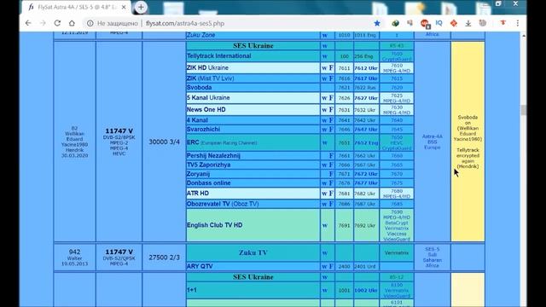The width and height of the screenshot is (546, 307).
Task: Open the 1+1 channel link
Action: (191, 290)
